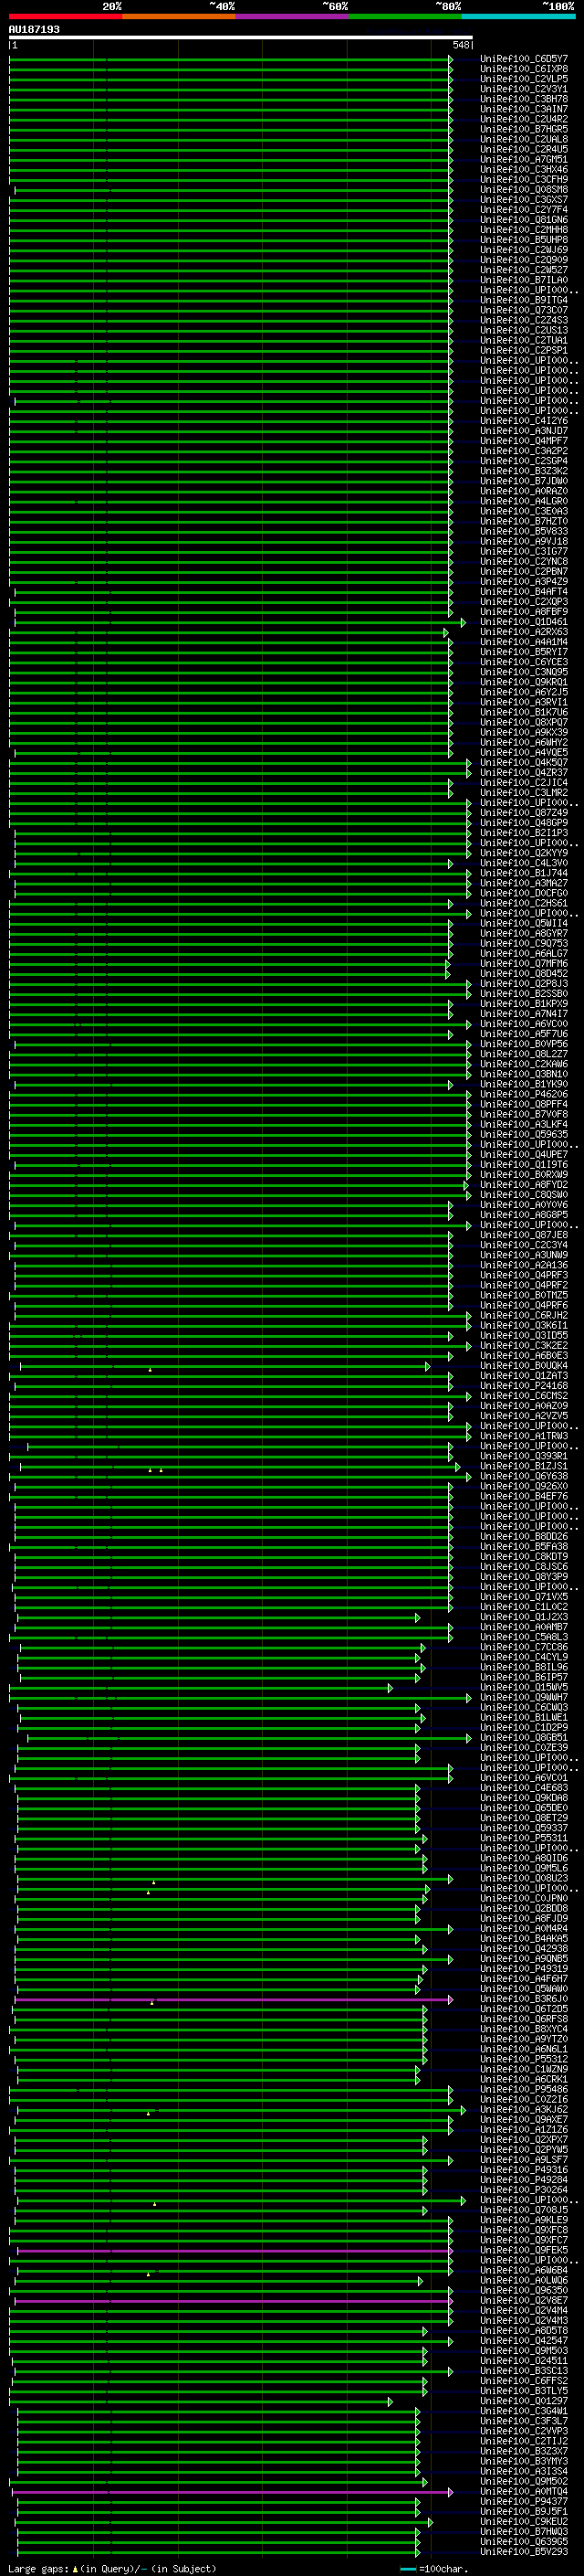Select the UniRef100_Q4PRF6 label
This screenshot has width=584, height=2576.
tap(524, 1305)
